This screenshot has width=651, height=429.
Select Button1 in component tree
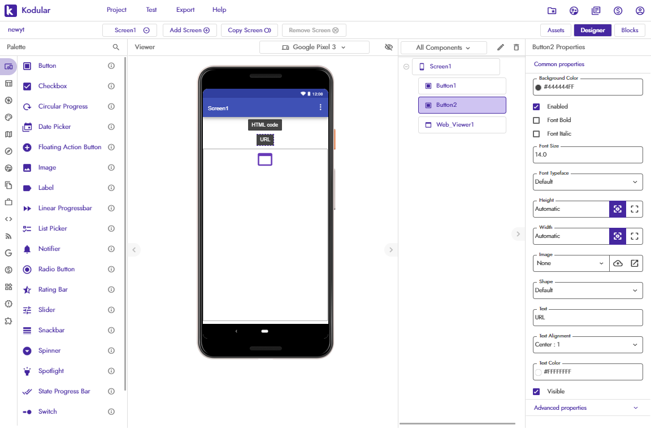coord(462,86)
